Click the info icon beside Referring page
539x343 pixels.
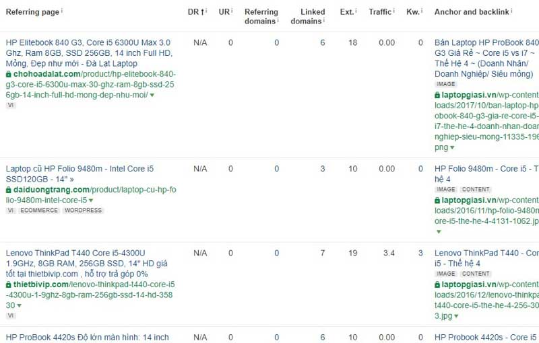click(63, 11)
